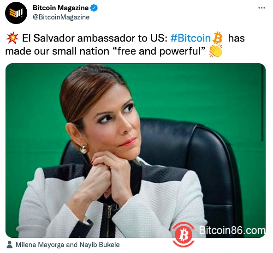Open tagged names Milena Mayorga and Nayib Bukele
This screenshot has height=253, width=273.
[x=67, y=245]
